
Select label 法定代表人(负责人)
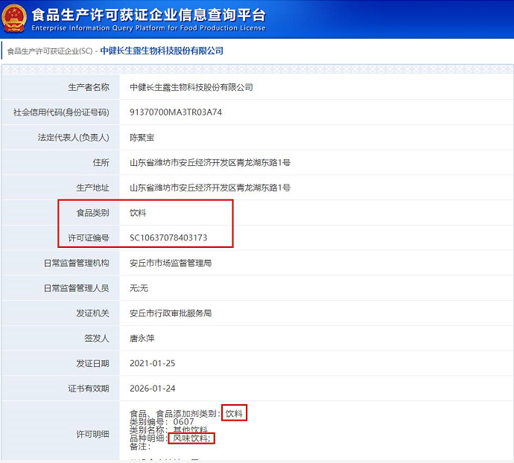pyautogui.click(x=74, y=137)
